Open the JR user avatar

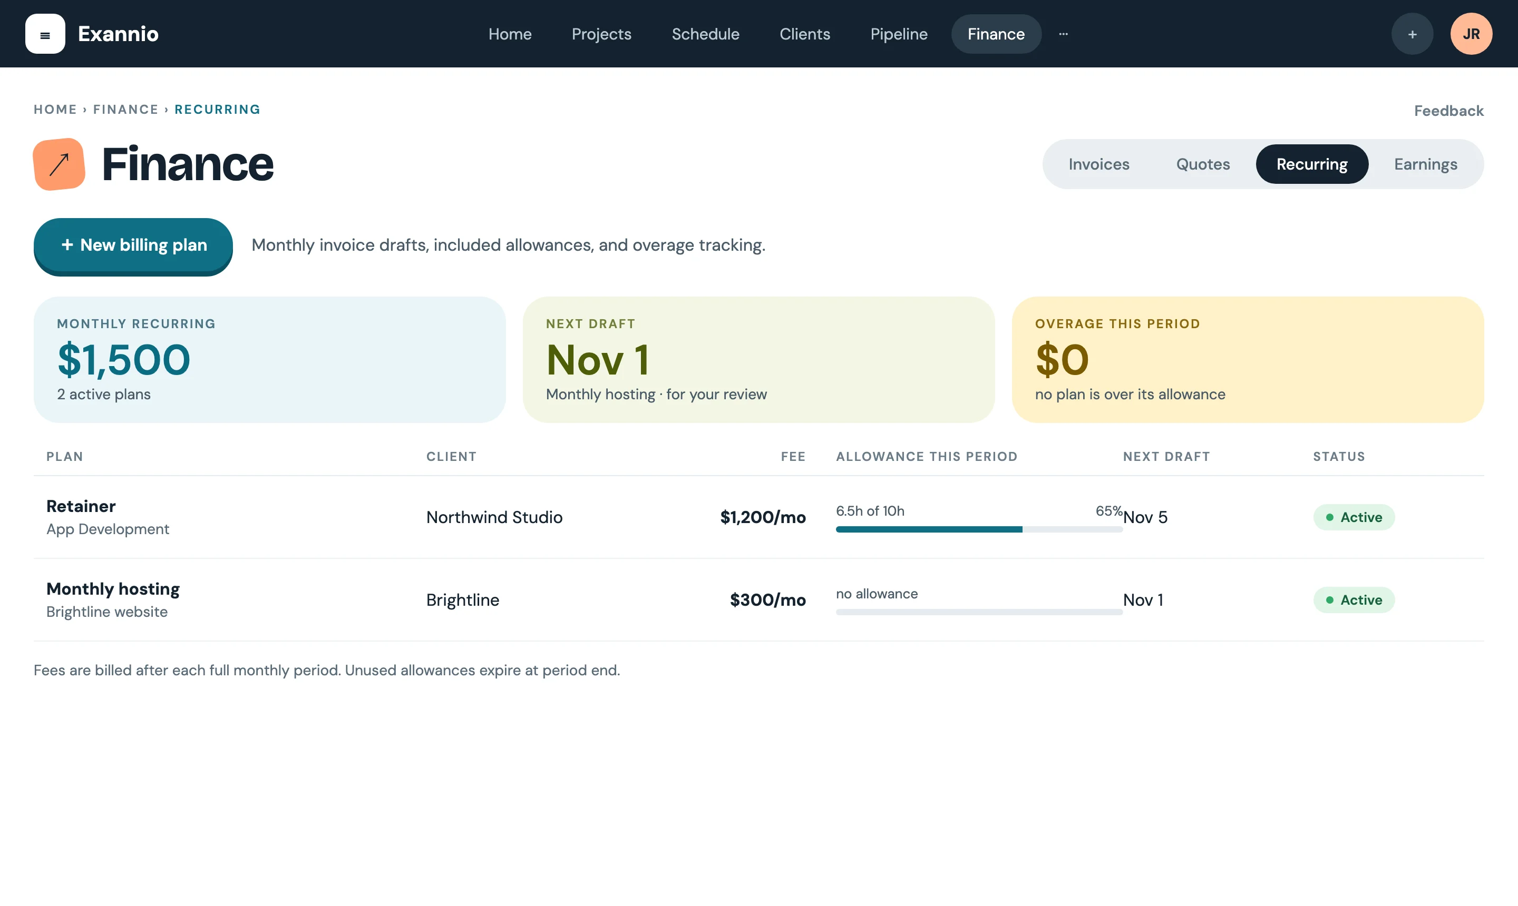tap(1471, 34)
